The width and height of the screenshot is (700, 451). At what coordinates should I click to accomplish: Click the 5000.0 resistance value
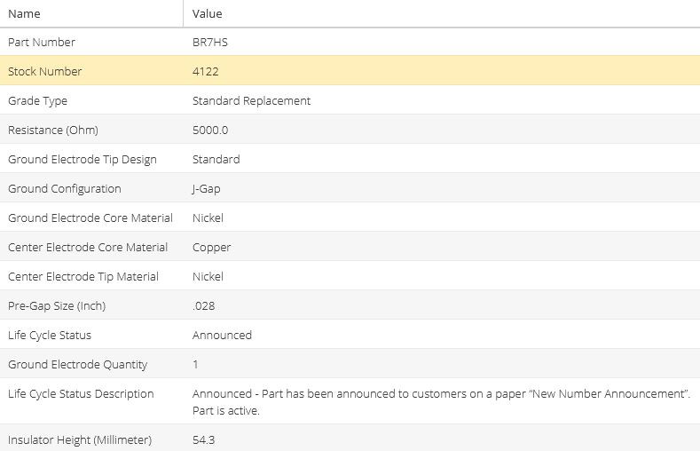coord(210,130)
